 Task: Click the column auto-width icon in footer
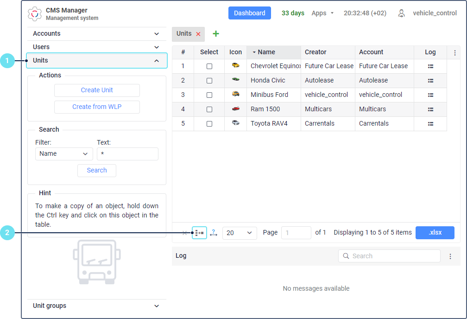click(x=214, y=233)
